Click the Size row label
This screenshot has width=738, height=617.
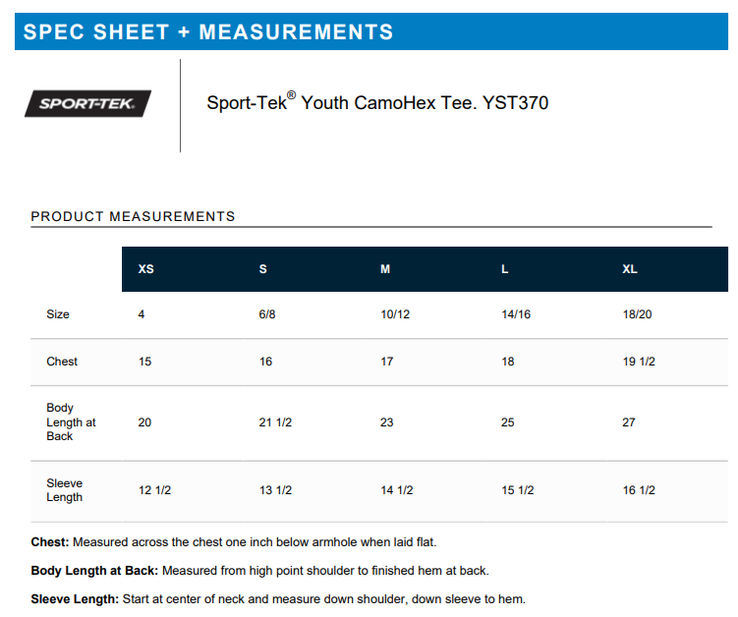coord(58,314)
